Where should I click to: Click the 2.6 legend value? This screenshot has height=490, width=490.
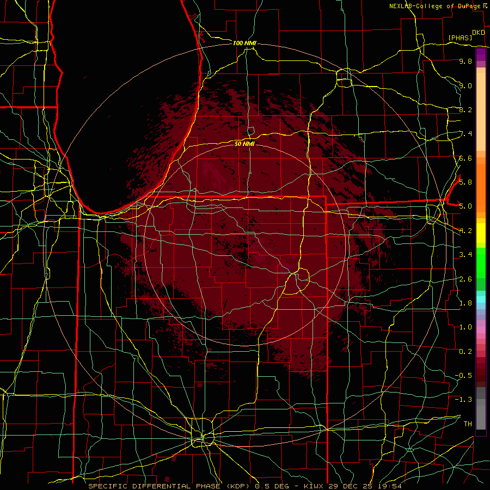465,279
